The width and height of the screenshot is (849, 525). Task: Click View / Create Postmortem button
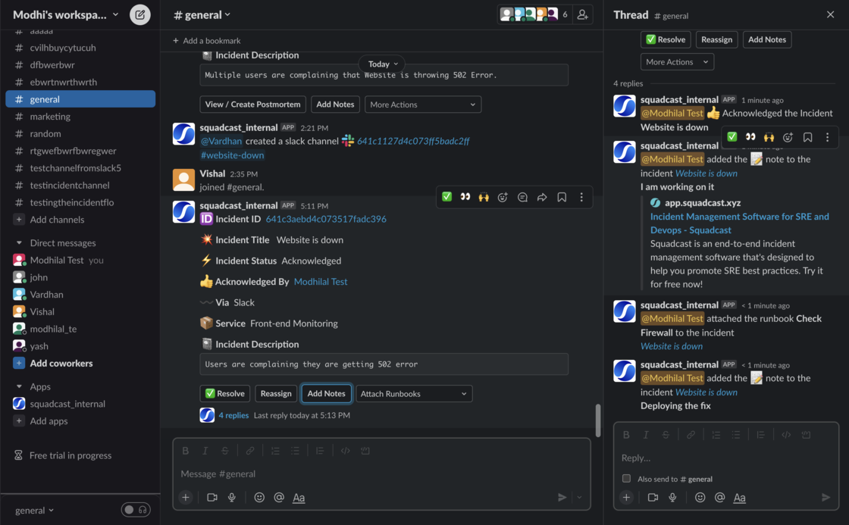click(x=253, y=105)
